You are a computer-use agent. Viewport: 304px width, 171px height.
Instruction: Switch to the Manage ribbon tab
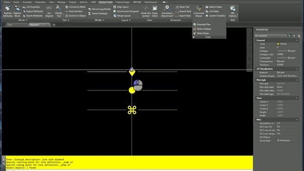tap(61, 2)
